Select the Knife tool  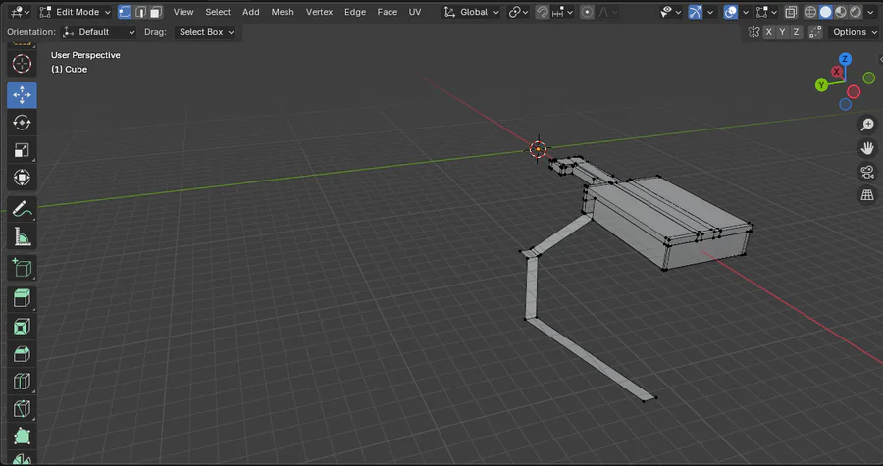(x=22, y=409)
